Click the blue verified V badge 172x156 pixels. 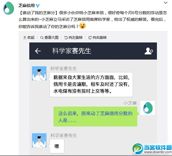pyautogui.click(x=38, y=5)
